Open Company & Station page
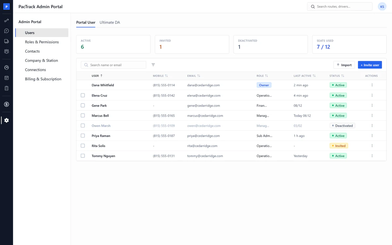 pos(42,60)
